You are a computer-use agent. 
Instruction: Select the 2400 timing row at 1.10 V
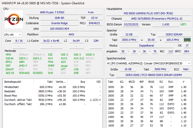click(149, 117)
